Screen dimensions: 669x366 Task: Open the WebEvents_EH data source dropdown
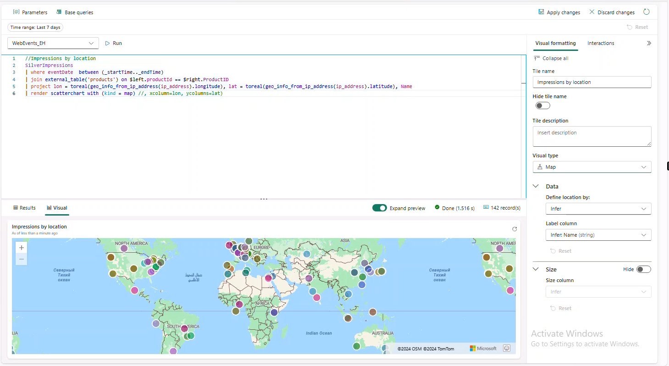pyautogui.click(x=53, y=43)
